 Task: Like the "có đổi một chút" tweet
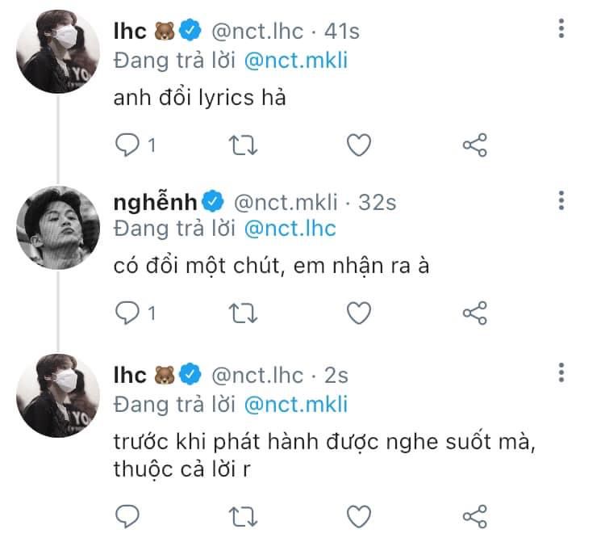click(358, 313)
